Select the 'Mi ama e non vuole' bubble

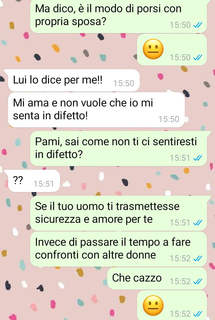96,110
